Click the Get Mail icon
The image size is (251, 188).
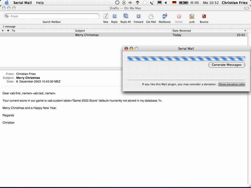point(151,16)
